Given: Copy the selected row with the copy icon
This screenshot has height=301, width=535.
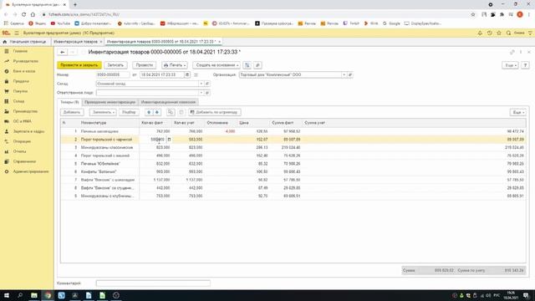Looking at the screenshot, I should tap(171, 112).
